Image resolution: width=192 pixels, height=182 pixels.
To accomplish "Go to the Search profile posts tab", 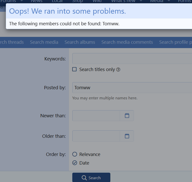I will (175, 42).
